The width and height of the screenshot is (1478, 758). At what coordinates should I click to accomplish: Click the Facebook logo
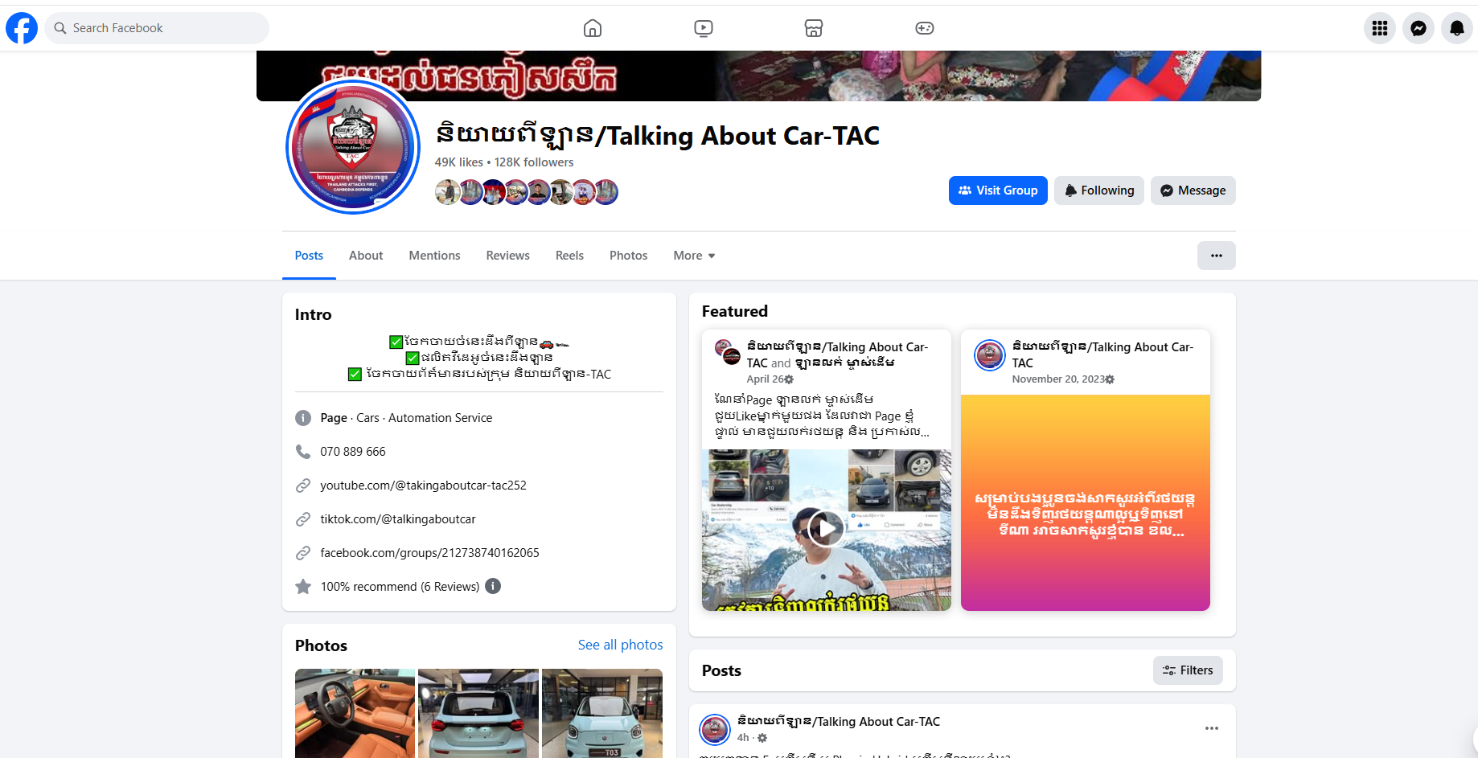(22, 28)
